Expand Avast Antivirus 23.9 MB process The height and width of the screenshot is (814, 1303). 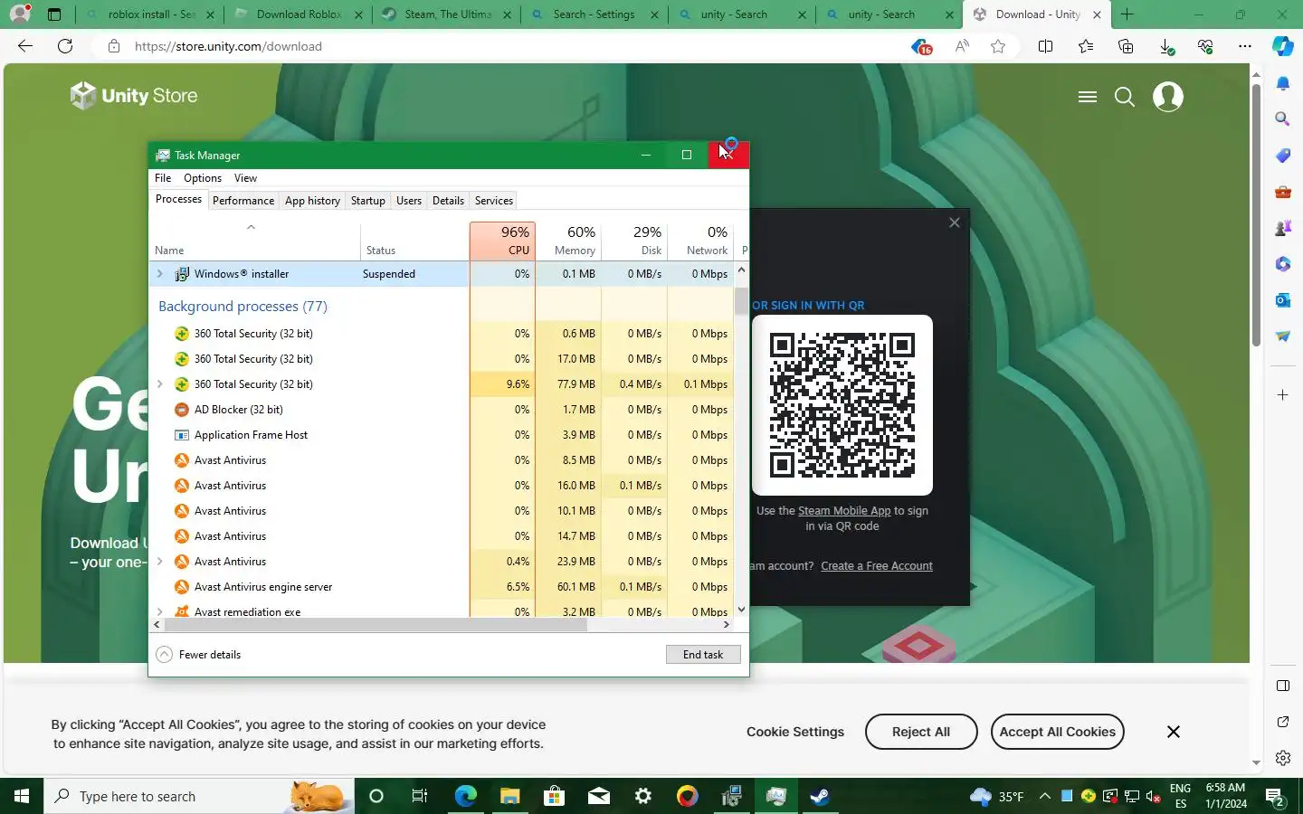[160, 562]
